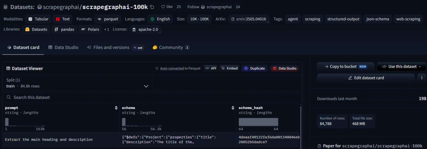
Task: Click Edit dataset card button
Action: click(x=366, y=78)
